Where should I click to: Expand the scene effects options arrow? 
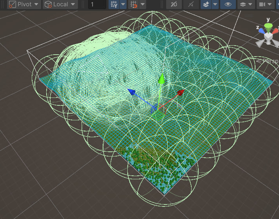215,4
